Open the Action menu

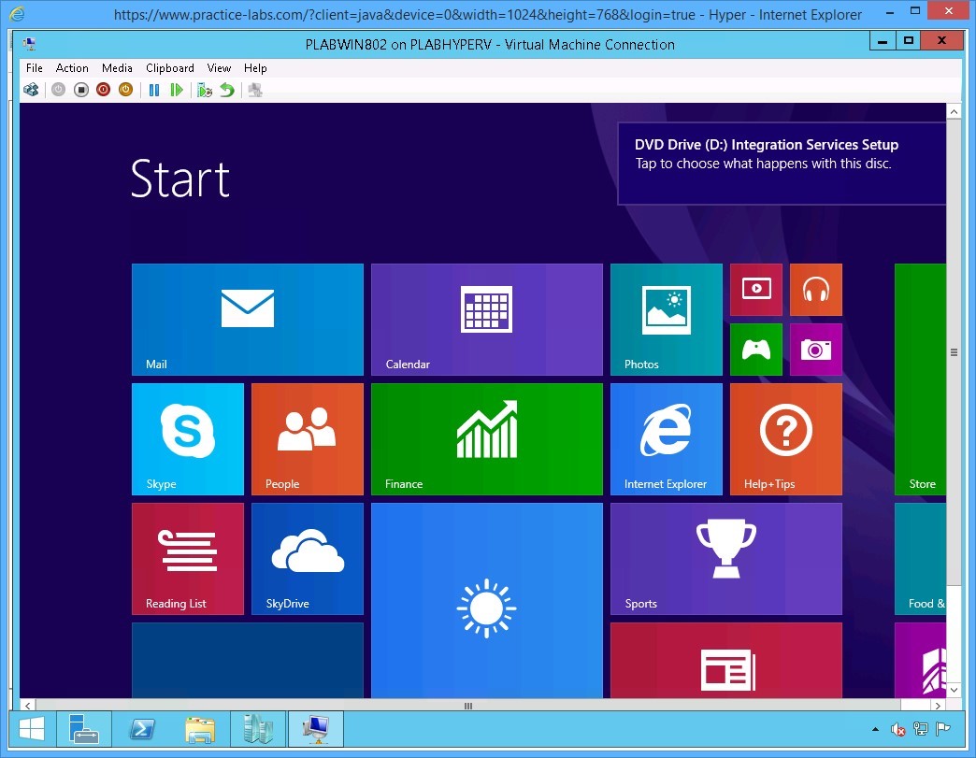point(72,67)
